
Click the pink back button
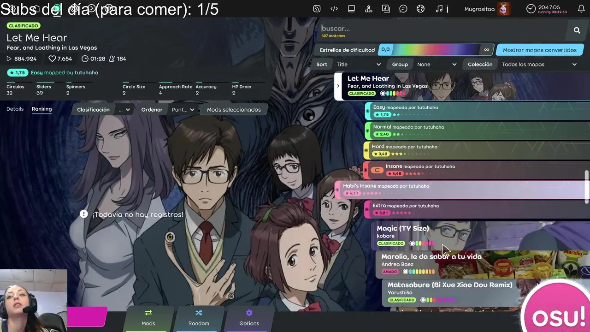[x=87, y=317]
